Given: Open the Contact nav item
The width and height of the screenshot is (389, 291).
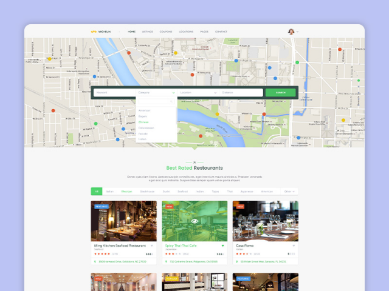Looking at the screenshot, I should [x=221, y=32].
